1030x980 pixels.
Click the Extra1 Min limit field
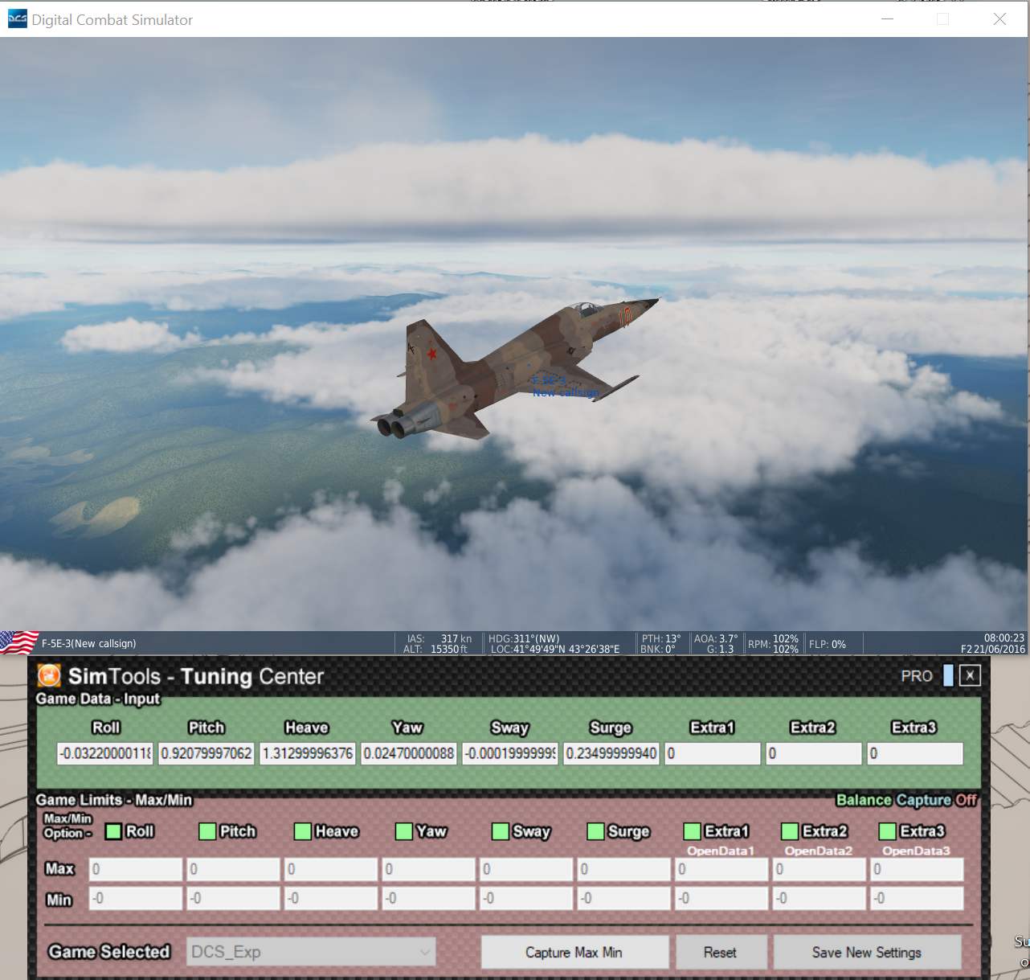[x=721, y=898]
